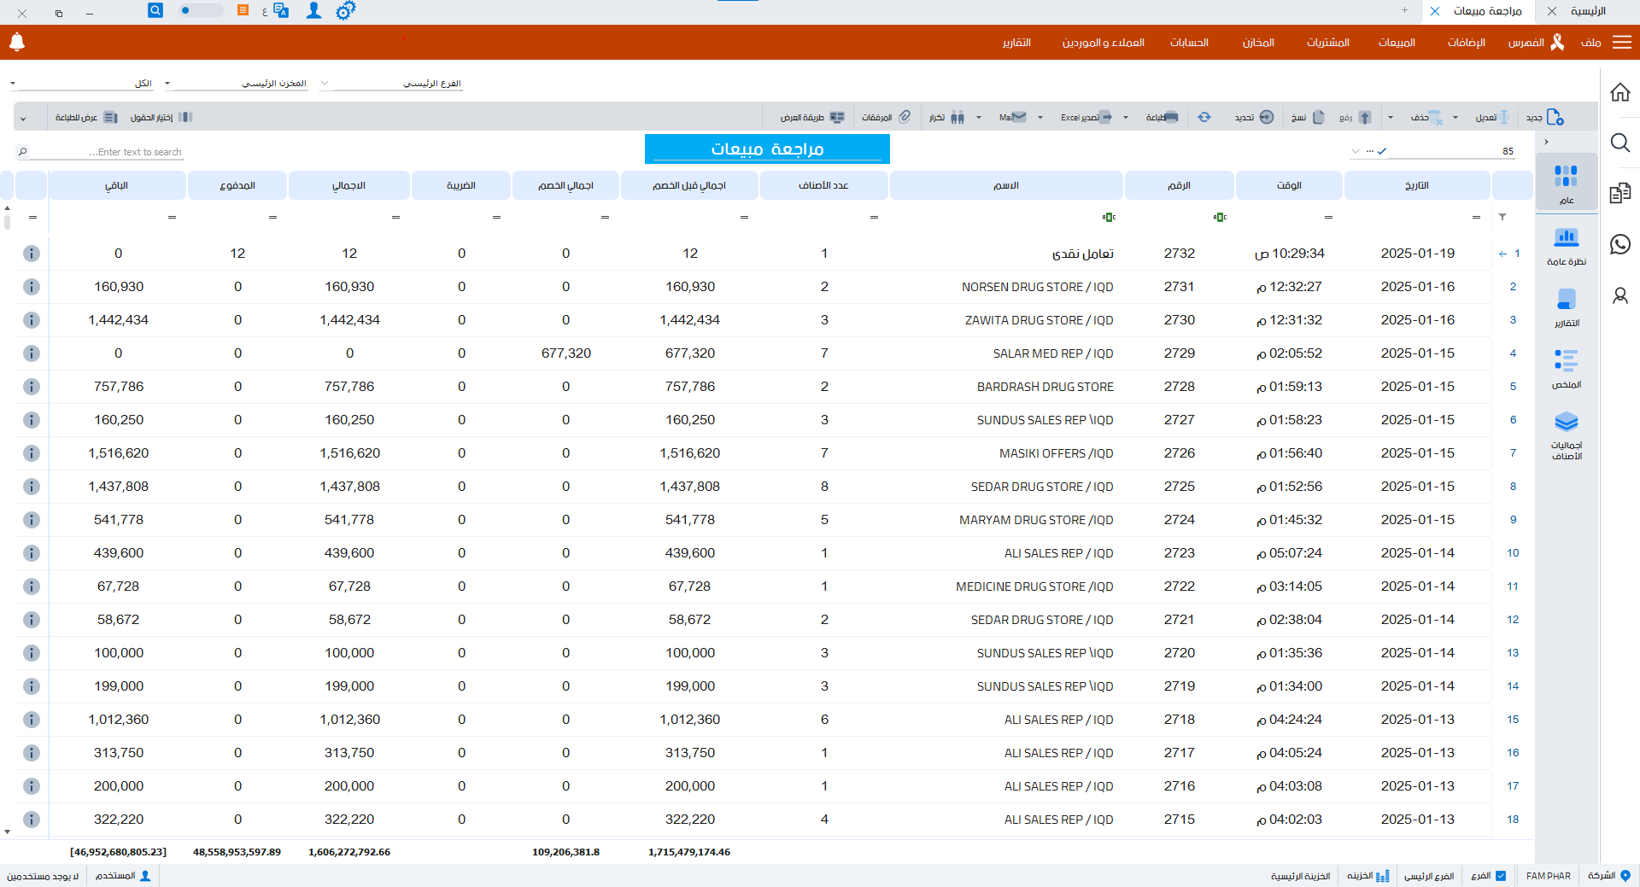This screenshot has width=1640, height=887.
Task: Click the Attachments (المرفقات) paperclip icon
Action: (x=905, y=117)
